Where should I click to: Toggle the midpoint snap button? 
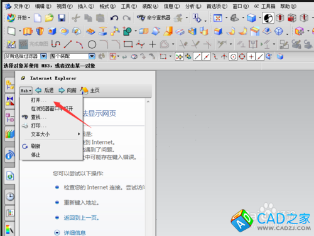pyautogui.click(x=207, y=56)
